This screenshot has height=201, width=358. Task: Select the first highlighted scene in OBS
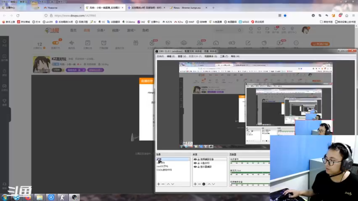173,159
